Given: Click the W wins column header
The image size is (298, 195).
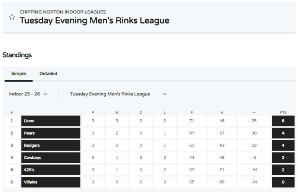Looking at the screenshot, I should pyautogui.click(x=117, y=112).
